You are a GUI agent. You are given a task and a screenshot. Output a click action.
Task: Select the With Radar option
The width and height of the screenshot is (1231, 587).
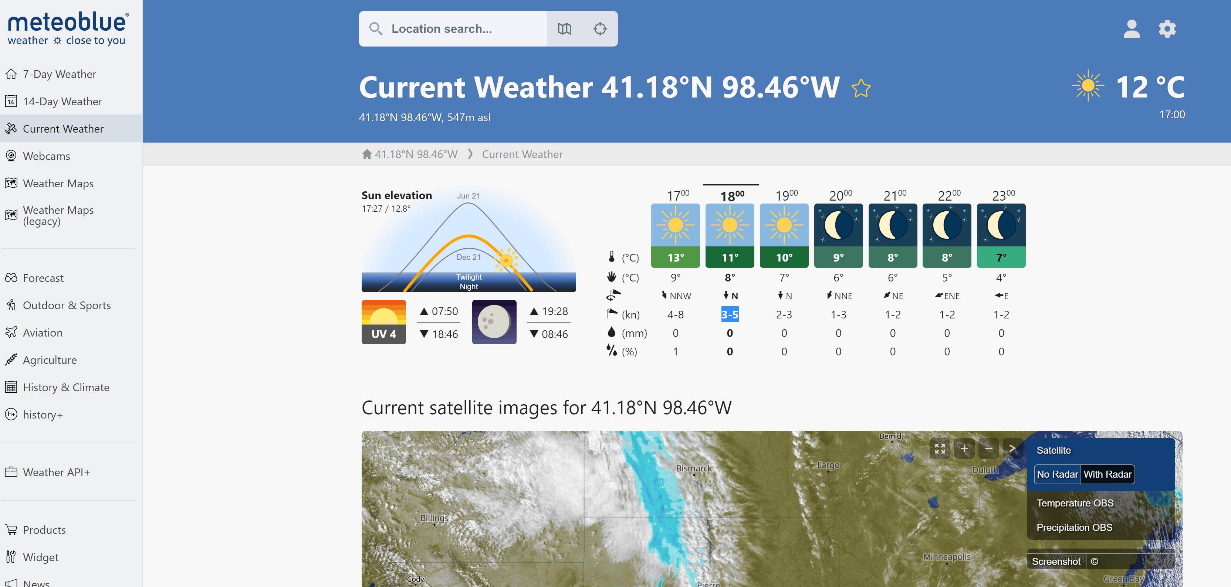point(1107,474)
